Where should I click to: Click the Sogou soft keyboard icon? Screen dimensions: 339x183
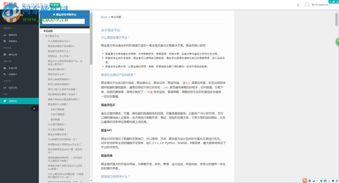tap(325, 181)
